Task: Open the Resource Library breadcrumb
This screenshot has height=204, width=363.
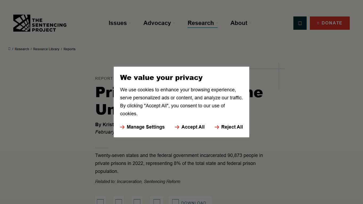Action: [46, 49]
